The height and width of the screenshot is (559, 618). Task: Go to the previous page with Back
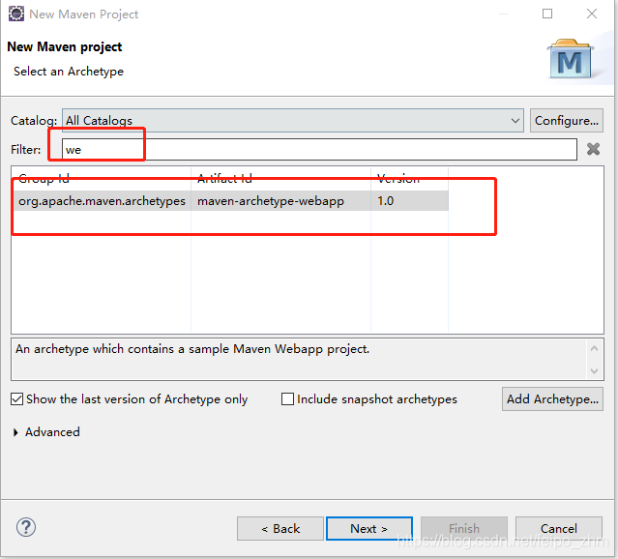pos(280,528)
